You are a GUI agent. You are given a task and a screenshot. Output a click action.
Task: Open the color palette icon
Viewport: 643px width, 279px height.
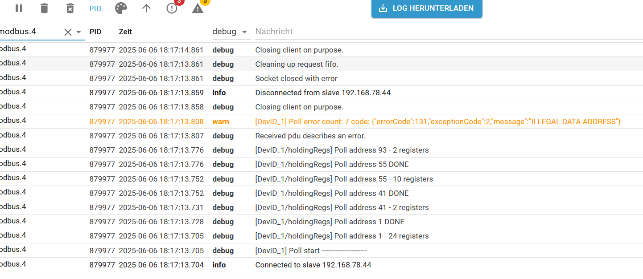(121, 8)
